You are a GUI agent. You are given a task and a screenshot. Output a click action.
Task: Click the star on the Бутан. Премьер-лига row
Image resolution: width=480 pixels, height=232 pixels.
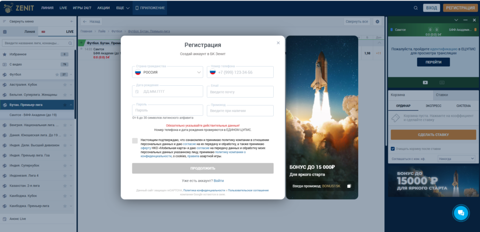tap(65, 105)
